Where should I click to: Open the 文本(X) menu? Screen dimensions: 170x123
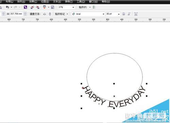(x=57, y=2)
